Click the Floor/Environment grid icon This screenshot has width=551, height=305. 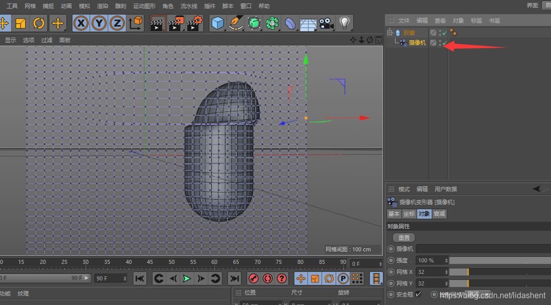pyautogui.click(x=308, y=23)
